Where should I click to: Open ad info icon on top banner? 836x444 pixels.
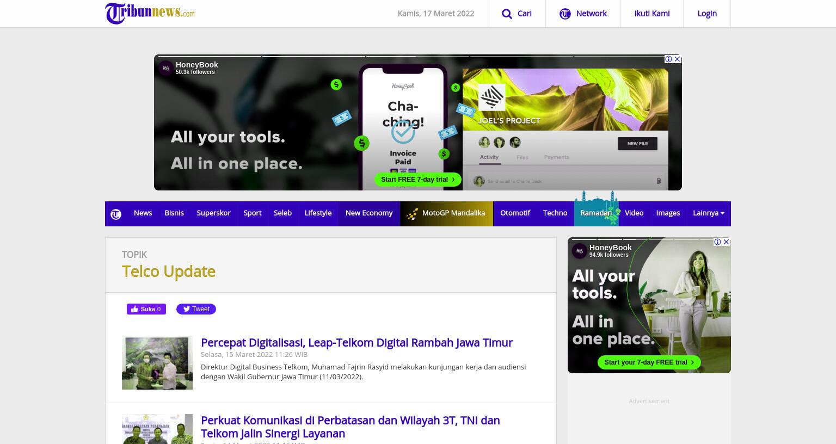point(668,59)
